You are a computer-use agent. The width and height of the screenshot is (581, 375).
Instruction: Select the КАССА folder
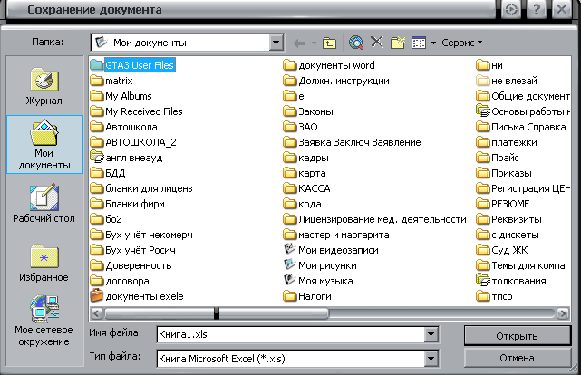pos(306,188)
